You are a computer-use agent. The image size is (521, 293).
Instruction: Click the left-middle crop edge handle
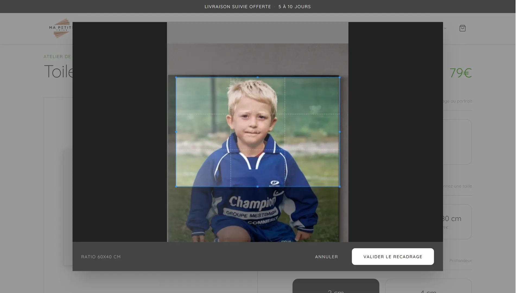coord(176,132)
